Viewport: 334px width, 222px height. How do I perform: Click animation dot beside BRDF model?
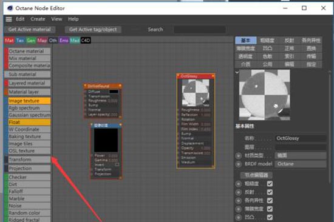click(239, 164)
